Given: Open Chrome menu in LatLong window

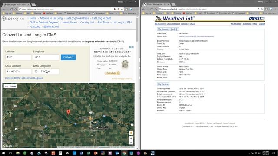Looking at the screenshot, I should (x=136, y=9).
